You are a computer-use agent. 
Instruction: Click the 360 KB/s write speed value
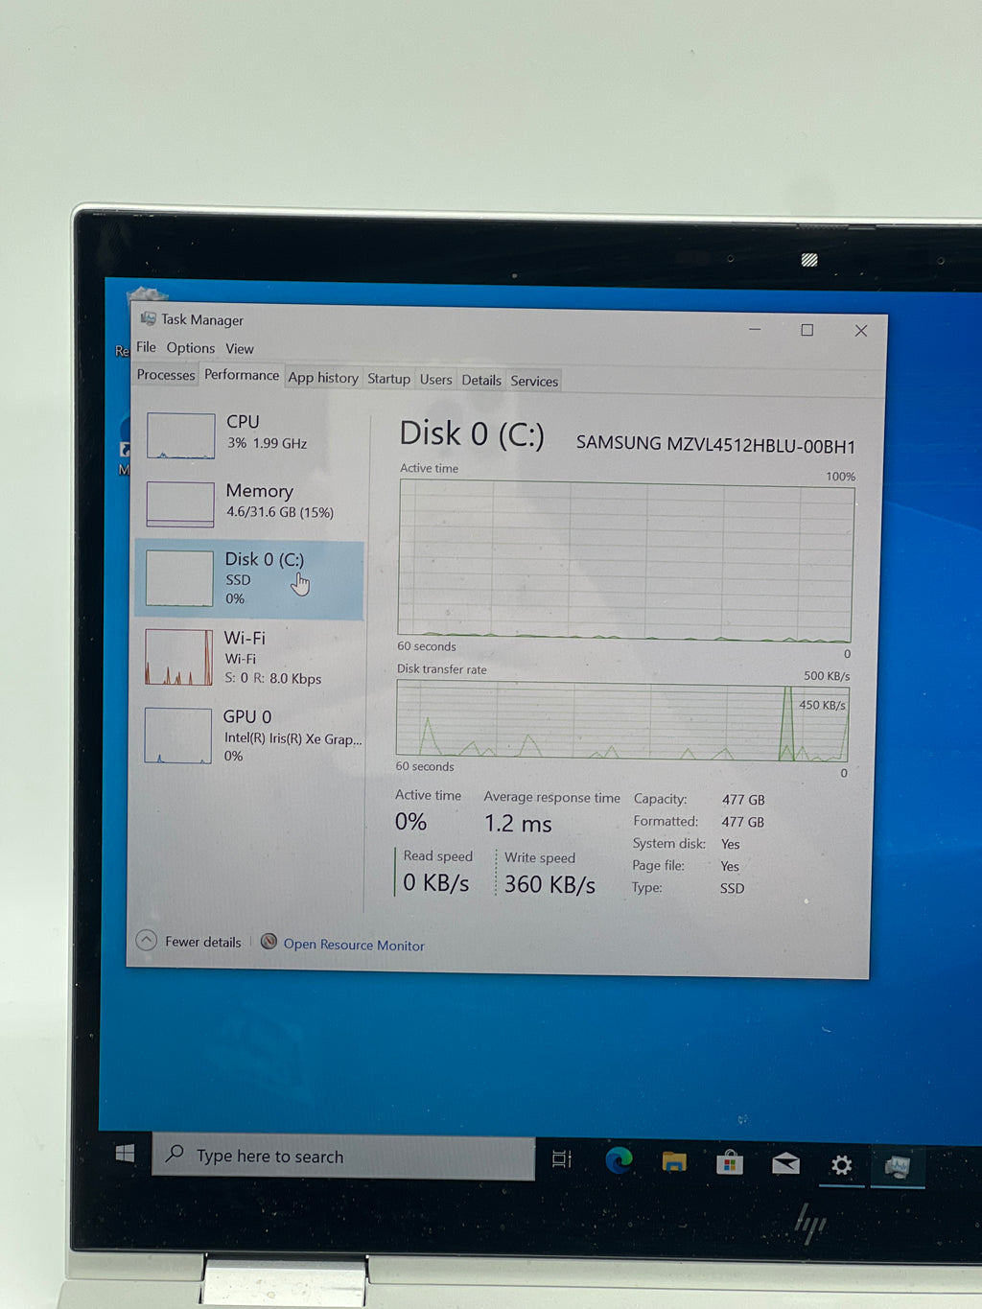pyautogui.click(x=549, y=884)
